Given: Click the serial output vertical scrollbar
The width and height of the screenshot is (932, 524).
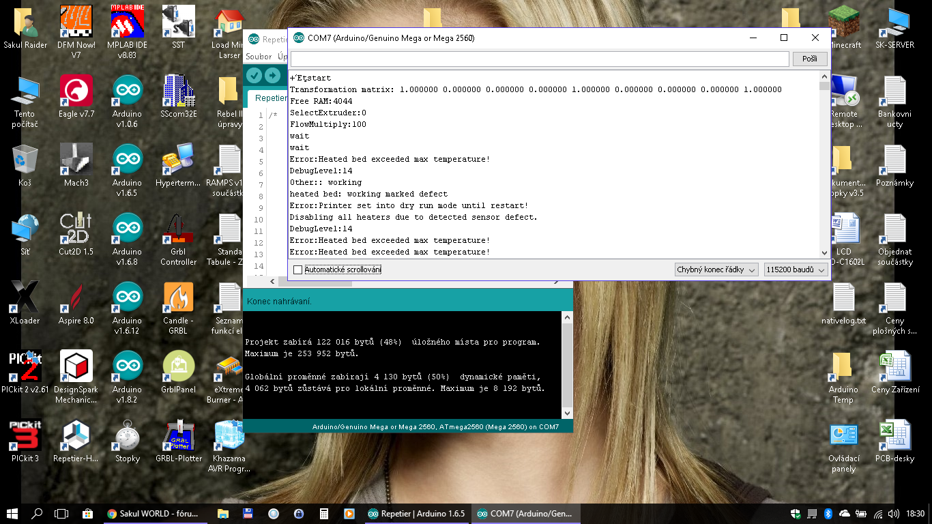Looking at the screenshot, I should pyautogui.click(x=824, y=164).
